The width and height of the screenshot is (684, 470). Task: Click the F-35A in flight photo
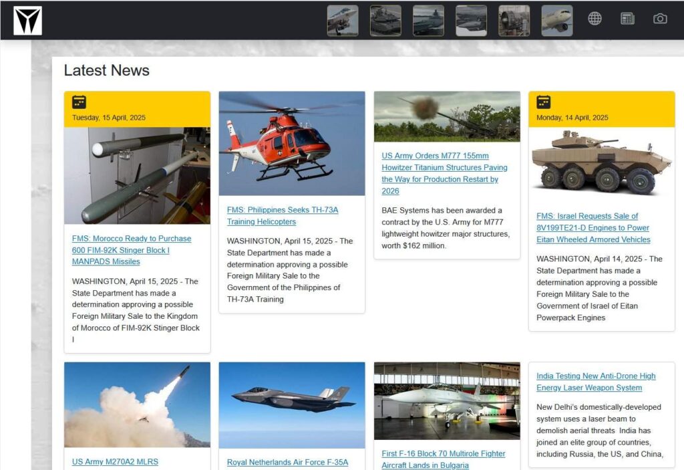click(x=292, y=405)
